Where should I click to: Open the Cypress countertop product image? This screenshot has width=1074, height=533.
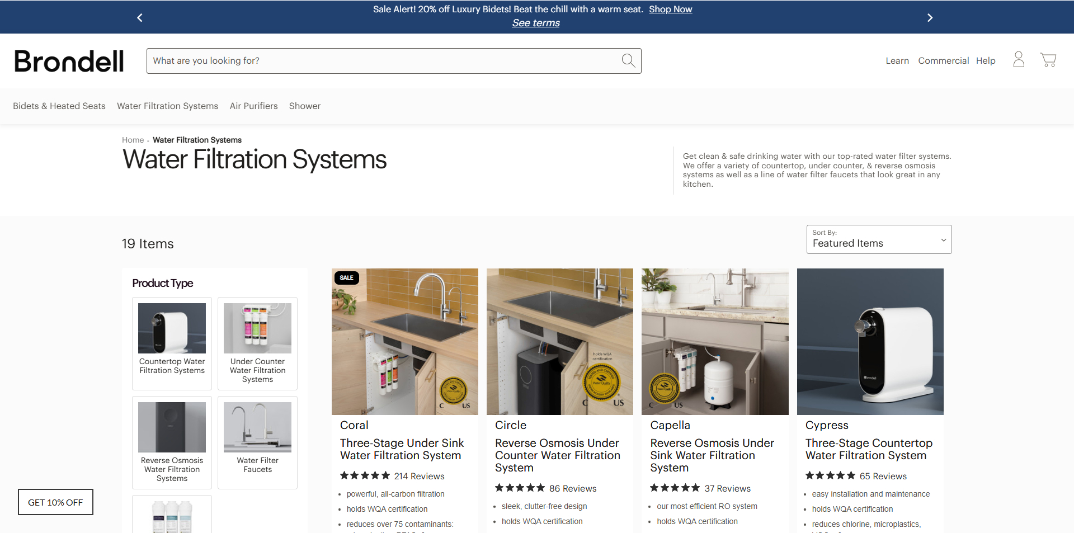tap(870, 341)
